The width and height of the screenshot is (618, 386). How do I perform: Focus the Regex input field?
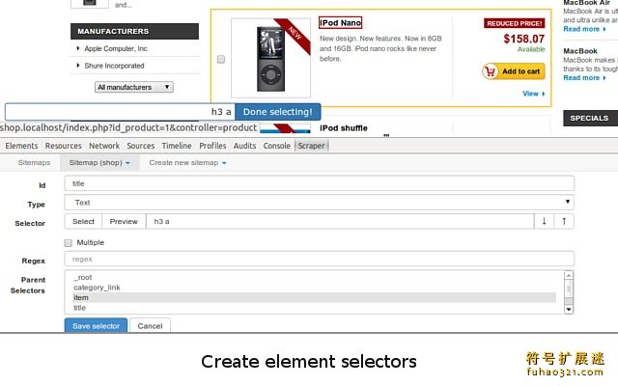[319, 260]
